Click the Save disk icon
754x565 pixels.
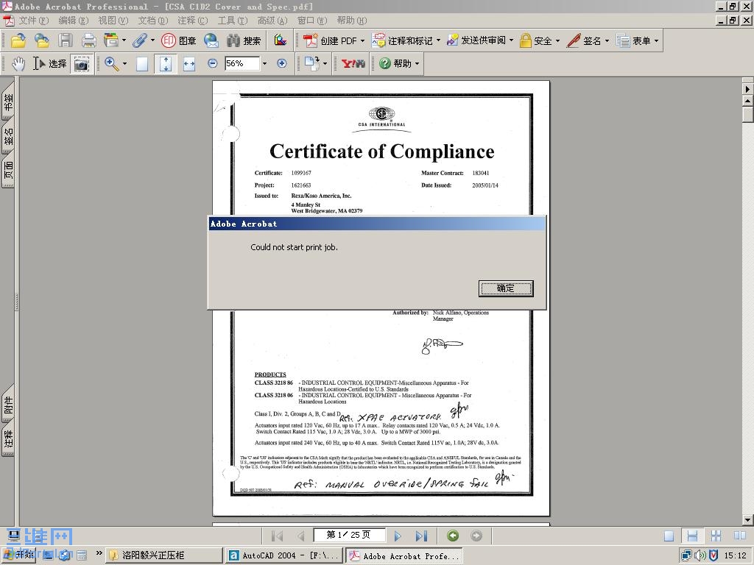click(x=66, y=41)
